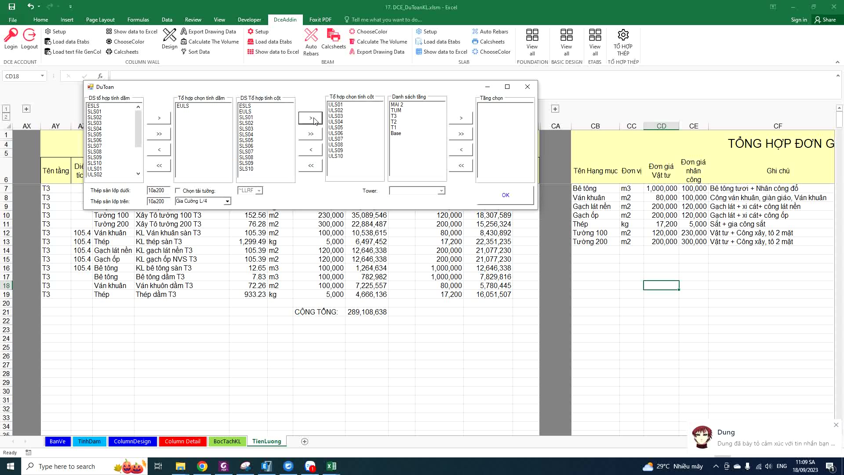Click Basic Design View all icon
The image size is (844, 475).
(566, 42)
